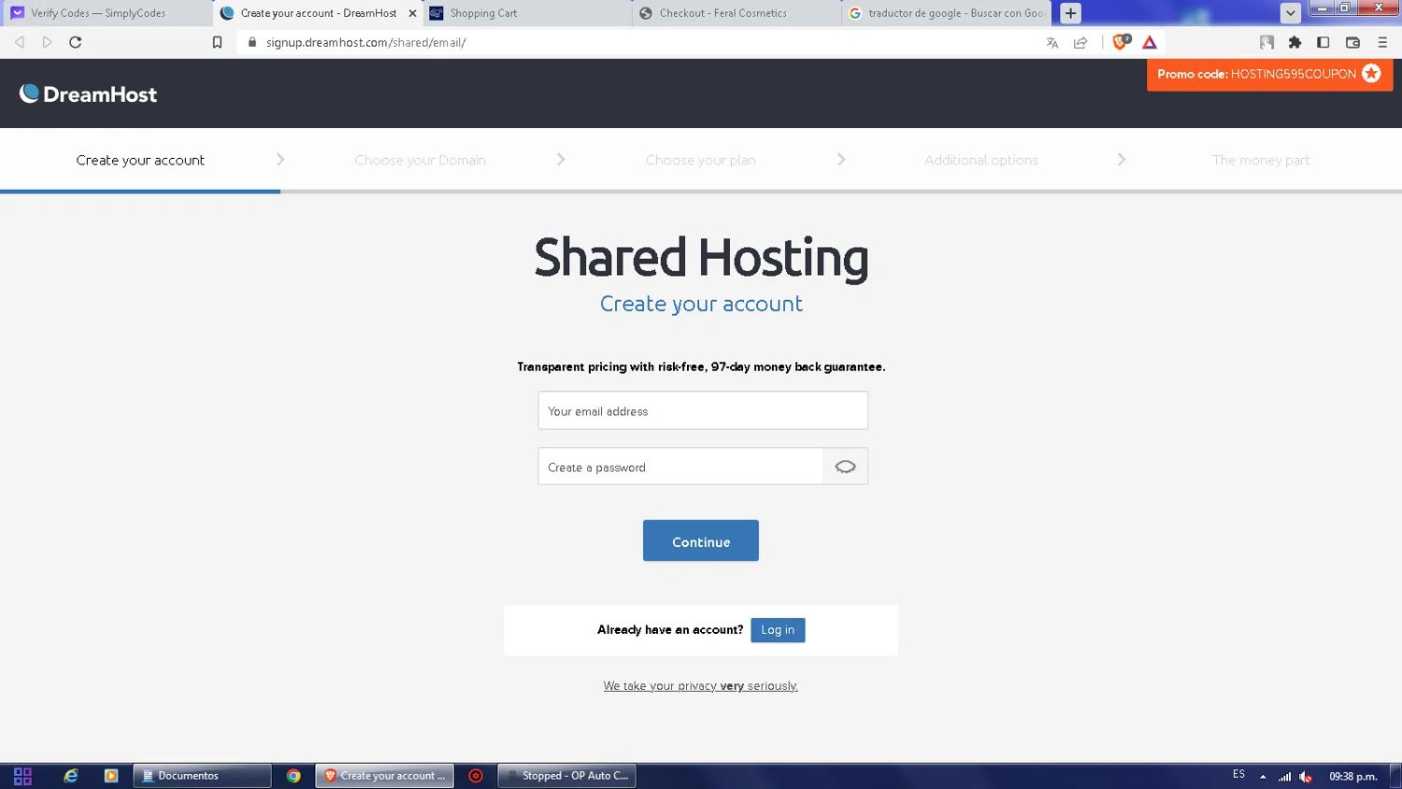The width and height of the screenshot is (1402, 789).
Task: Select The money part step
Action: pyautogui.click(x=1261, y=160)
